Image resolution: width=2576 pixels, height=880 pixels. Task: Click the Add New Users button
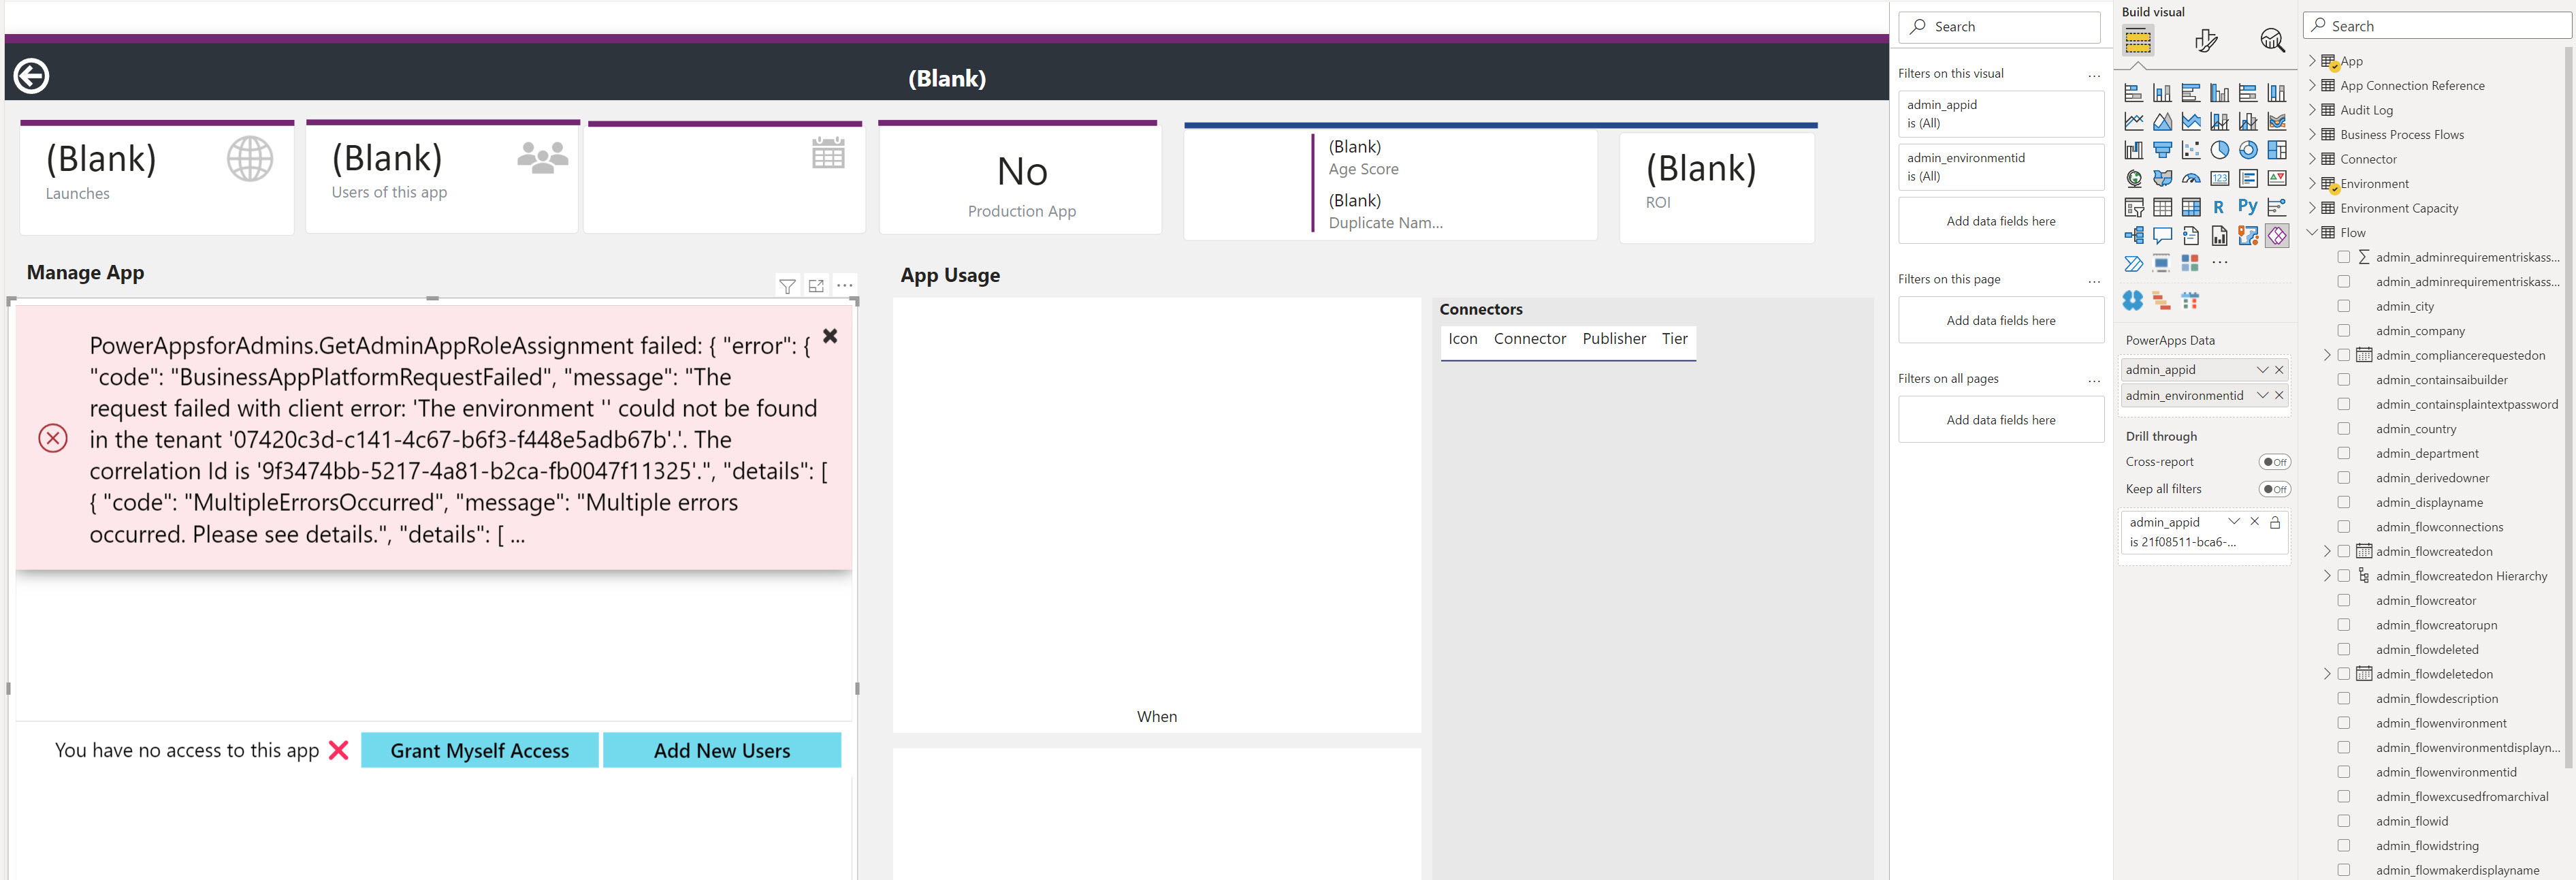point(722,750)
